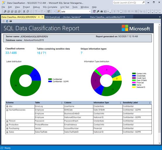This screenshot has height=150, width=162.
Task: Expand the Purchasing schema row
Action: 7,129
